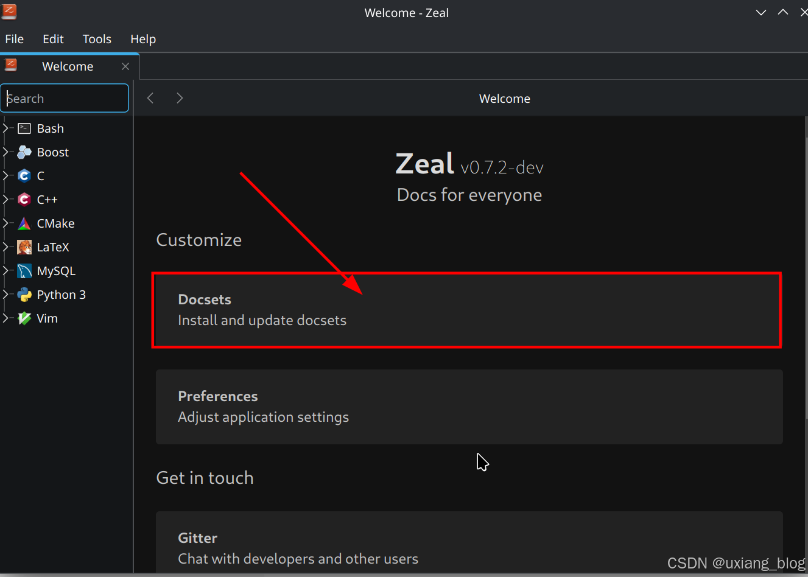
Task: Click the blue C docset icon
Action: [x=24, y=176]
